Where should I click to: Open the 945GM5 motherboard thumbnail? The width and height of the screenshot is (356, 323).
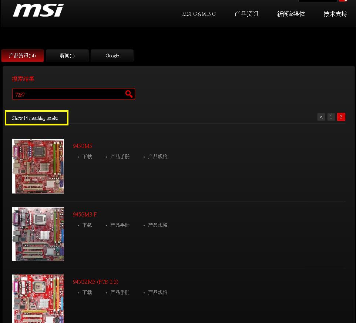click(38, 166)
